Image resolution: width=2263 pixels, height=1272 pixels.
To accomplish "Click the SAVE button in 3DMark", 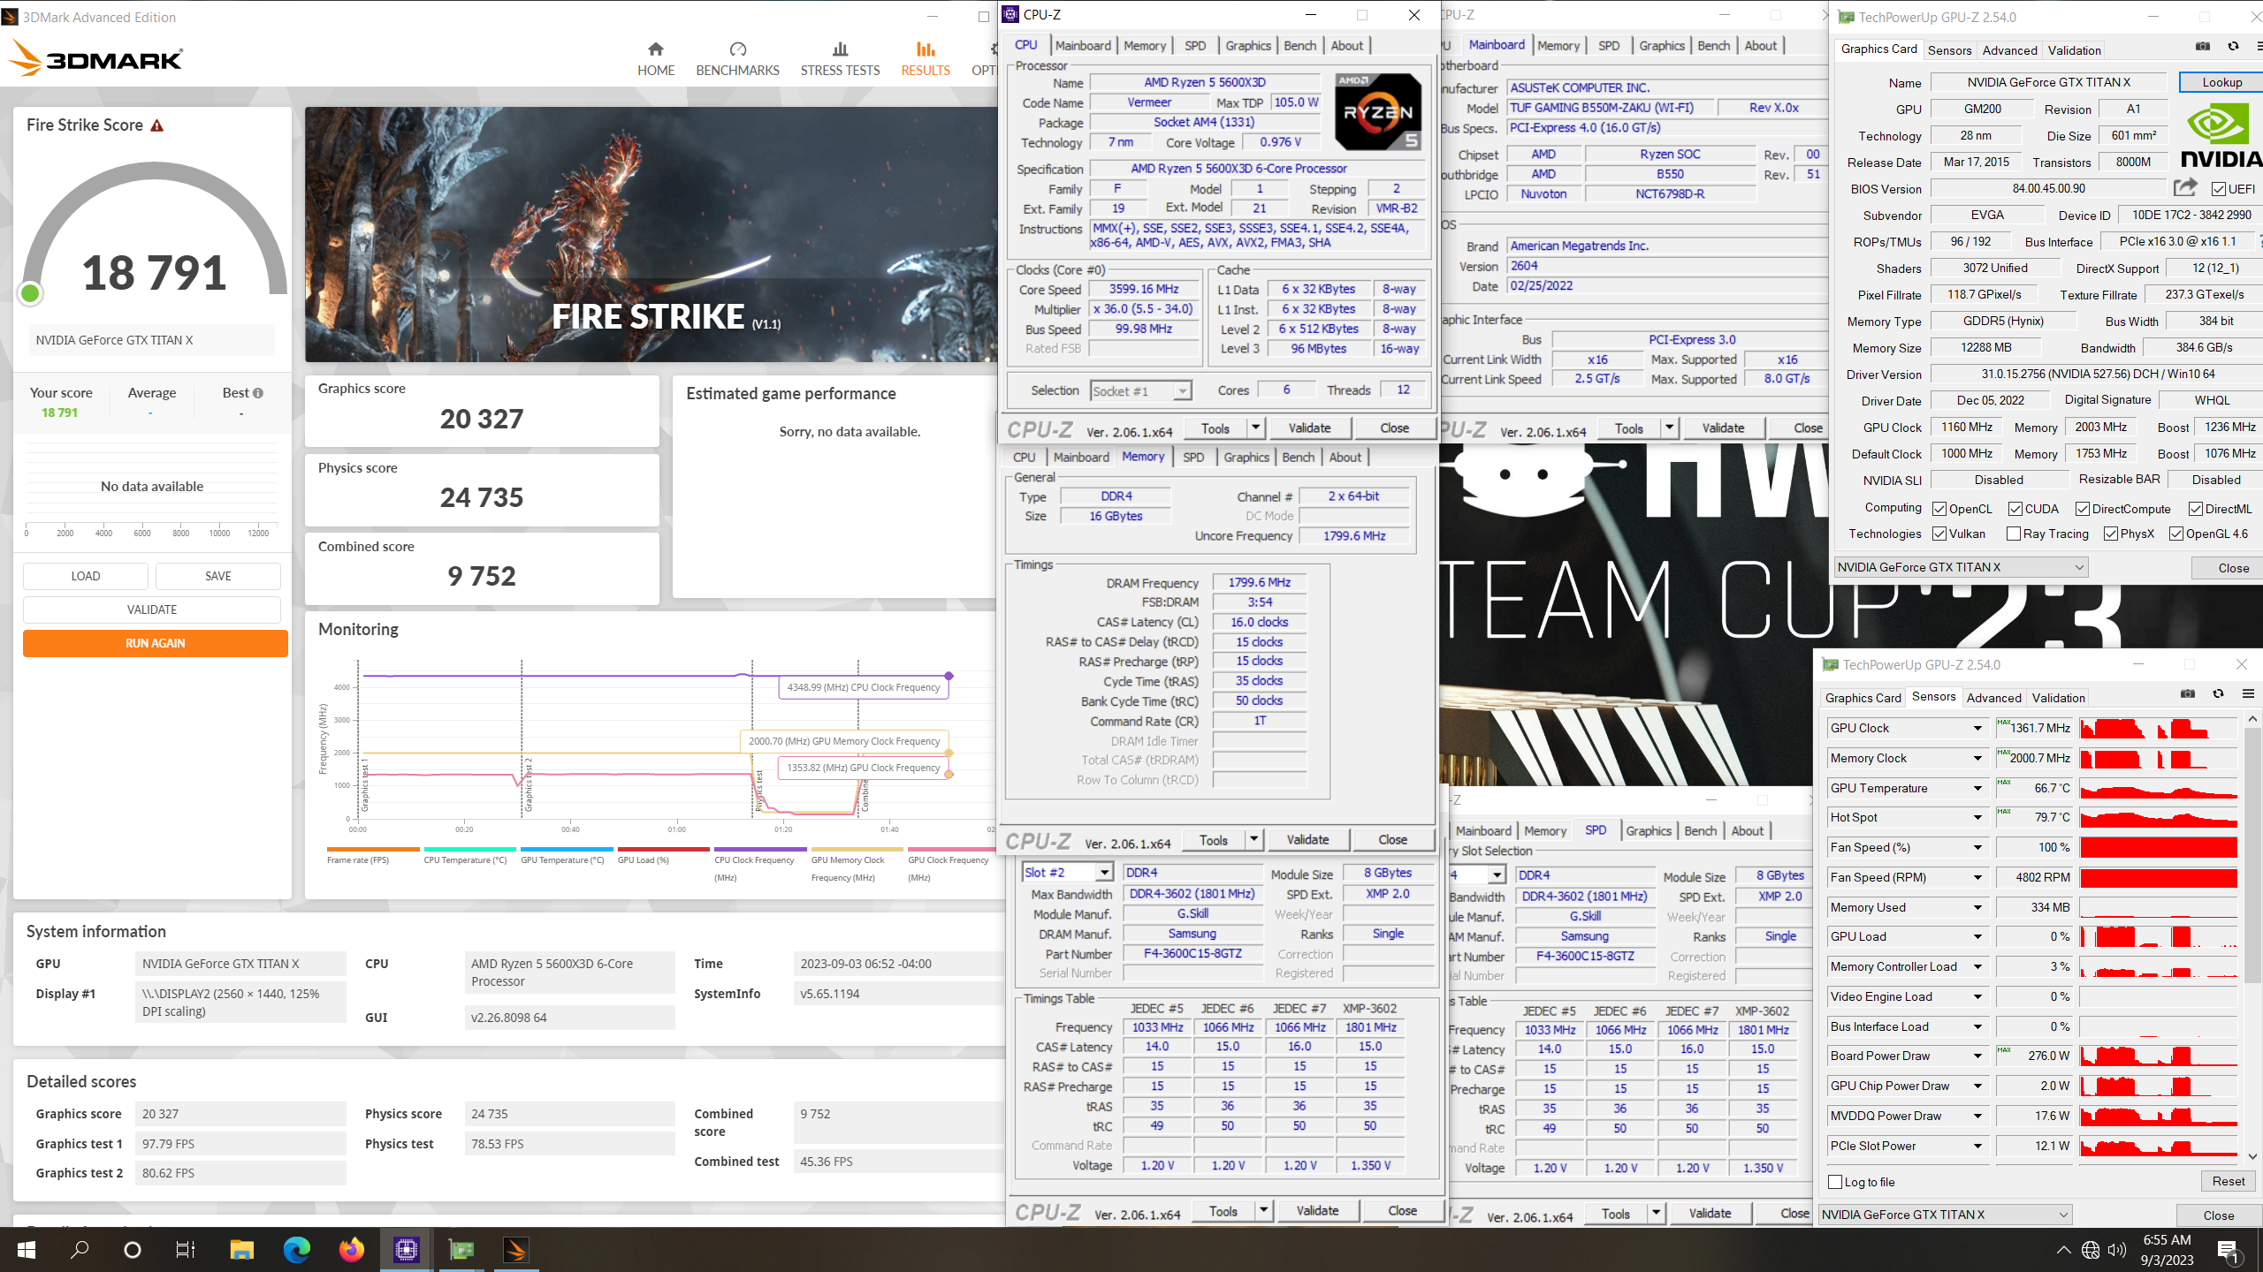I will click(218, 576).
